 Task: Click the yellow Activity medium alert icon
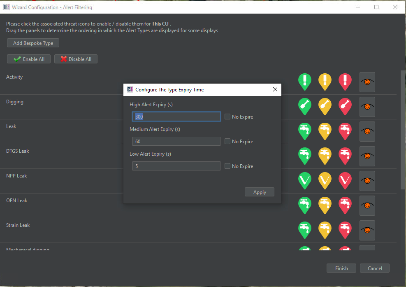pyautogui.click(x=325, y=81)
